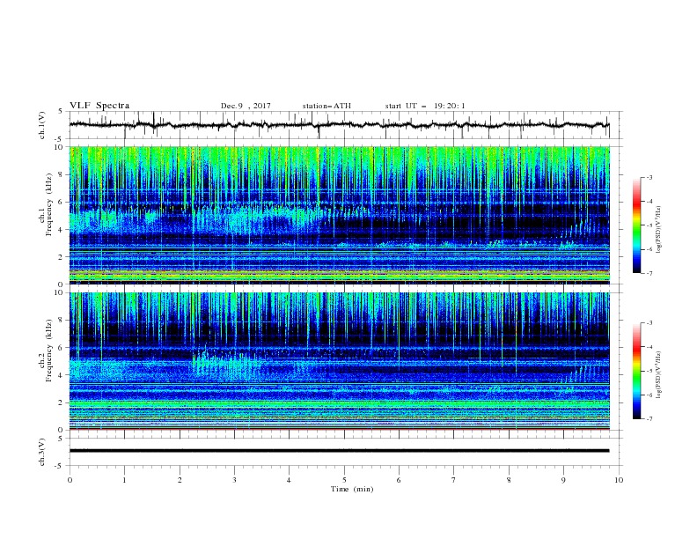This screenshot has height=539, width=697.
Task: Click the 'start UT = 19:20:1' label
Action: click(425, 106)
